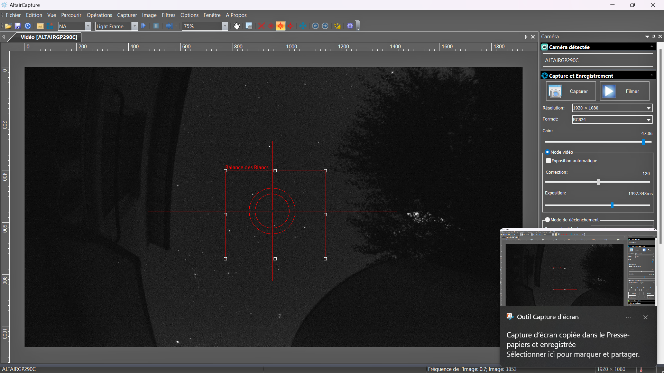Click the picture folder icon in the toolbar
Image resolution: width=664 pixels, height=373 pixels.
pyautogui.click(x=40, y=26)
